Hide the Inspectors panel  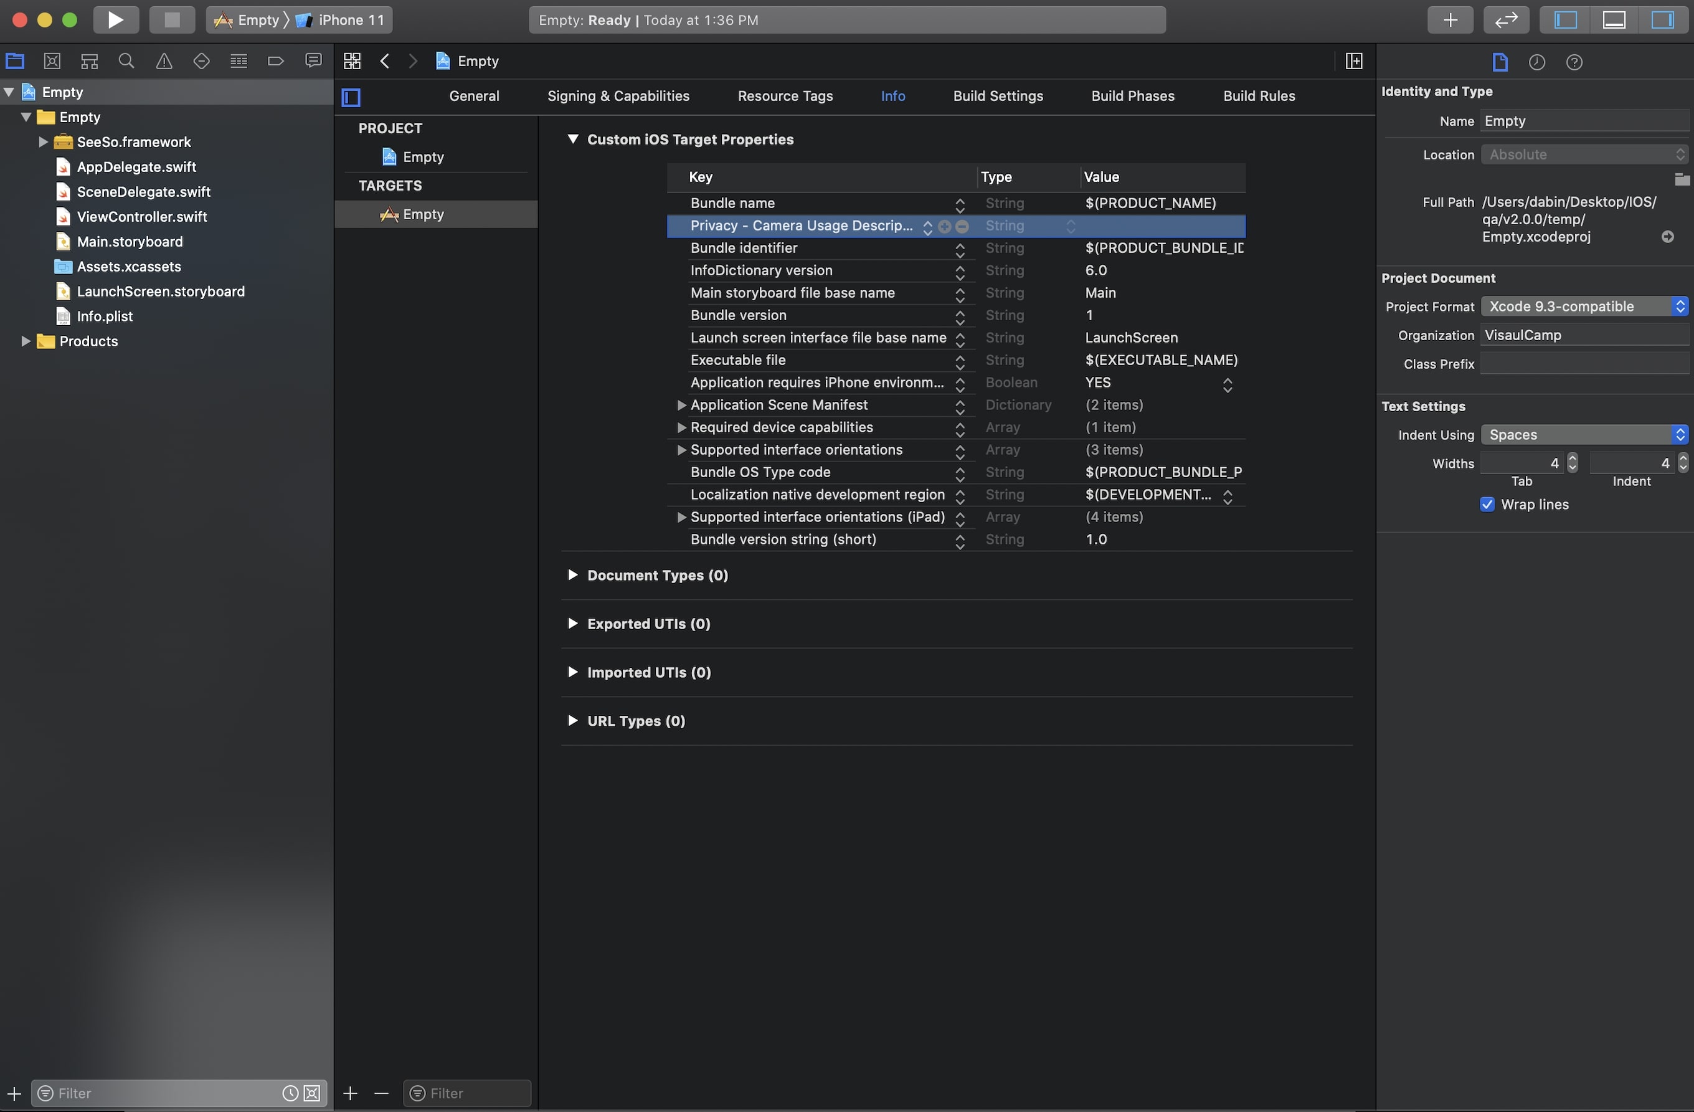click(x=1663, y=20)
